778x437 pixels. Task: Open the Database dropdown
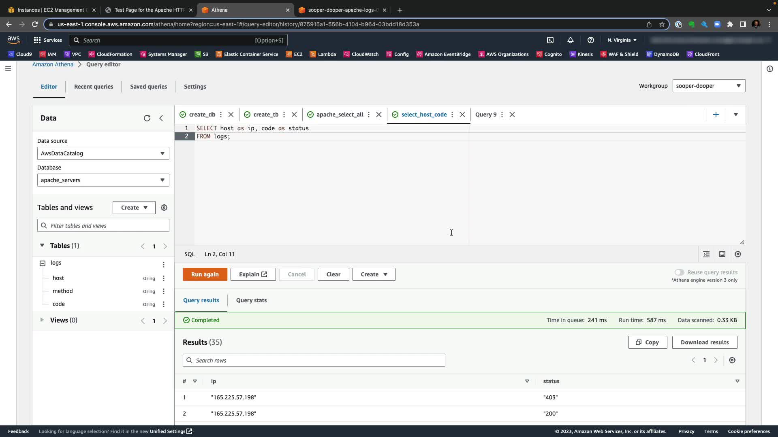[103, 180]
